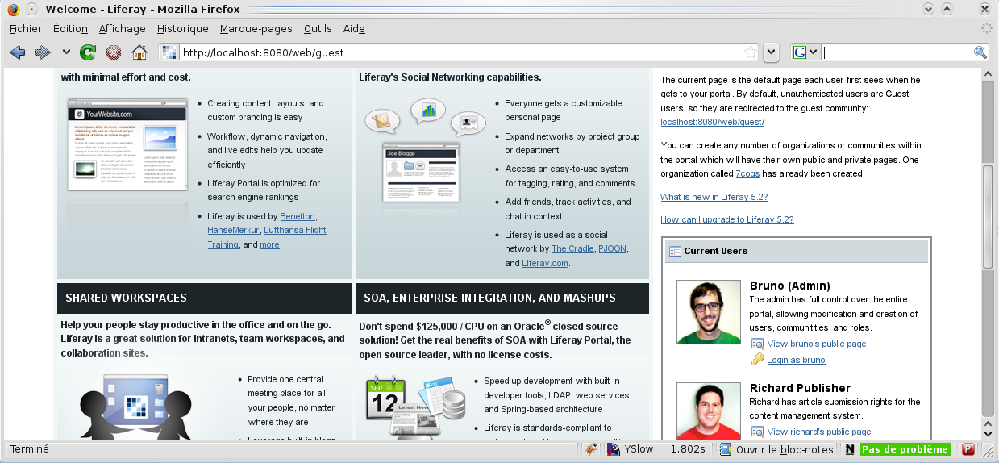This screenshot has height=463, width=999.
Task: Click Richard Publisher's profile photo
Action: 709,411
